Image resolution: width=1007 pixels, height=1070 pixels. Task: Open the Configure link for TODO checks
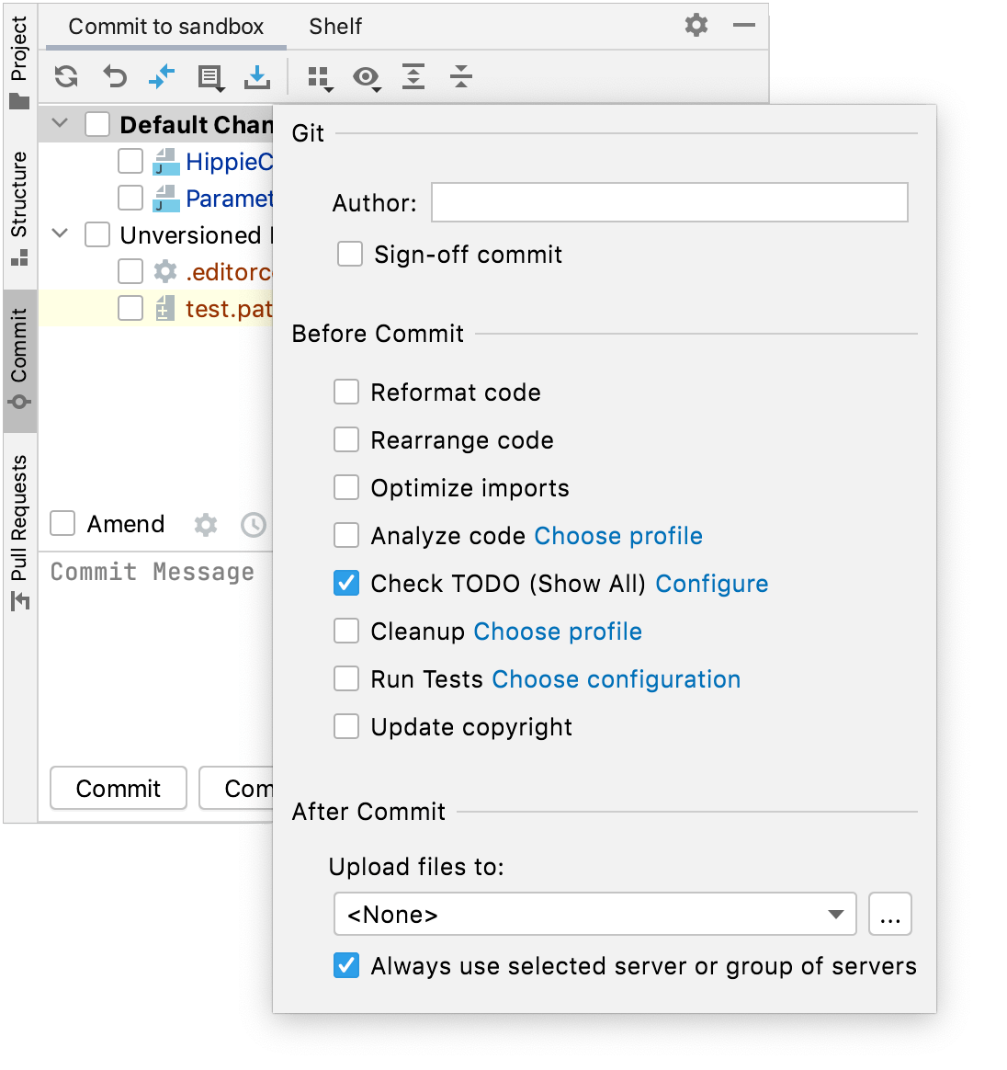pos(711,583)
